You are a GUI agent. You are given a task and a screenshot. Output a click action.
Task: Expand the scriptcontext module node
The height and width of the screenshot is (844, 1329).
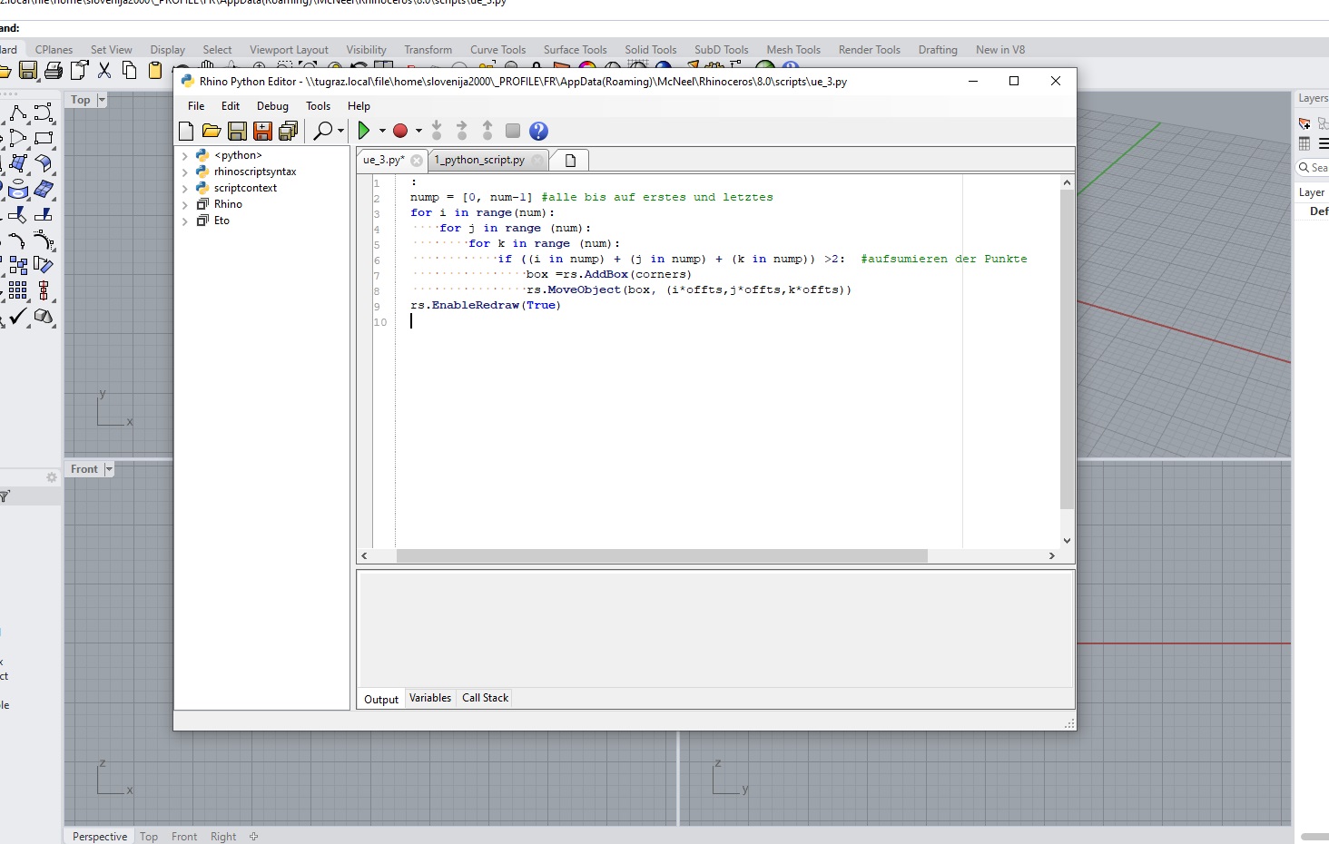[186, 188]
